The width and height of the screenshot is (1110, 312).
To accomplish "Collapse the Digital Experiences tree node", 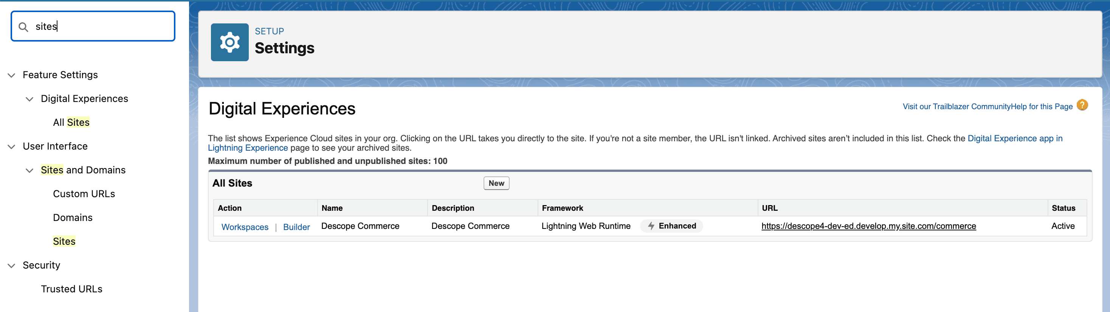I will coord(29,99).
